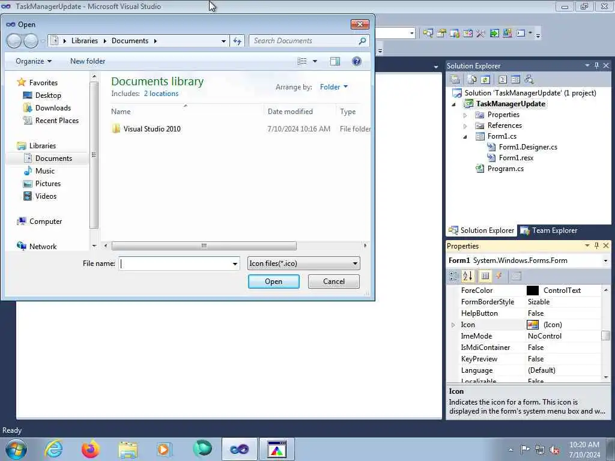
Task: Open the Arrange by Folder dropdown
Action: point(334,87)
